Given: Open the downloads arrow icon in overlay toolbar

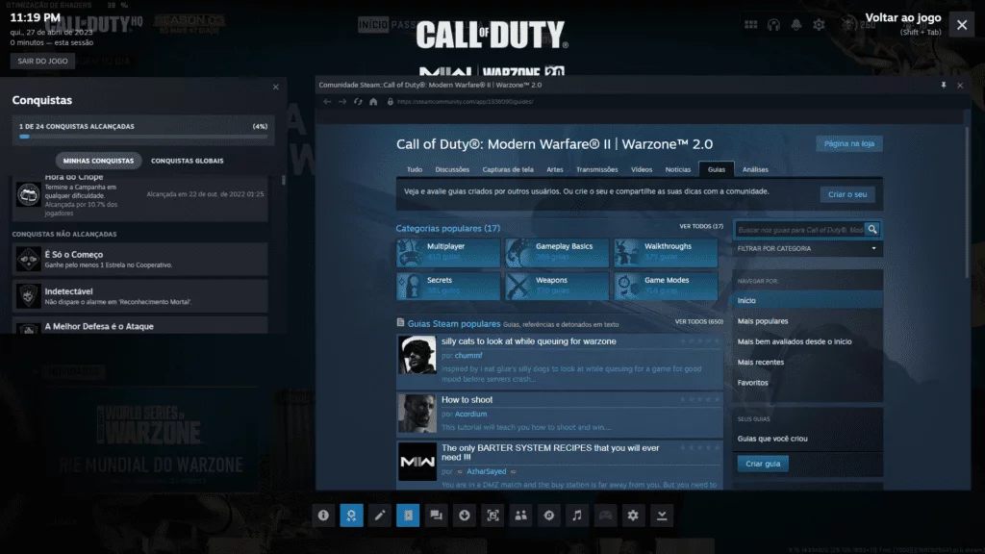Looking at the screenshot, I should coord(465,516).
